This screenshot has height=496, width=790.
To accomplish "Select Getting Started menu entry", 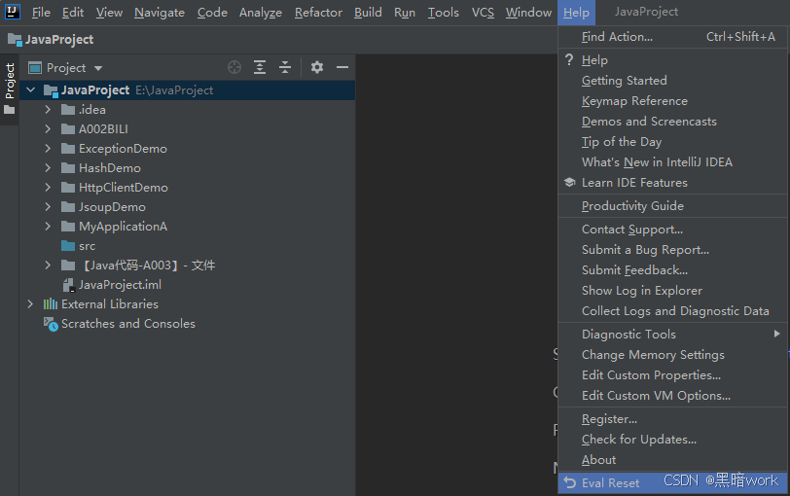I will point(672,81).
